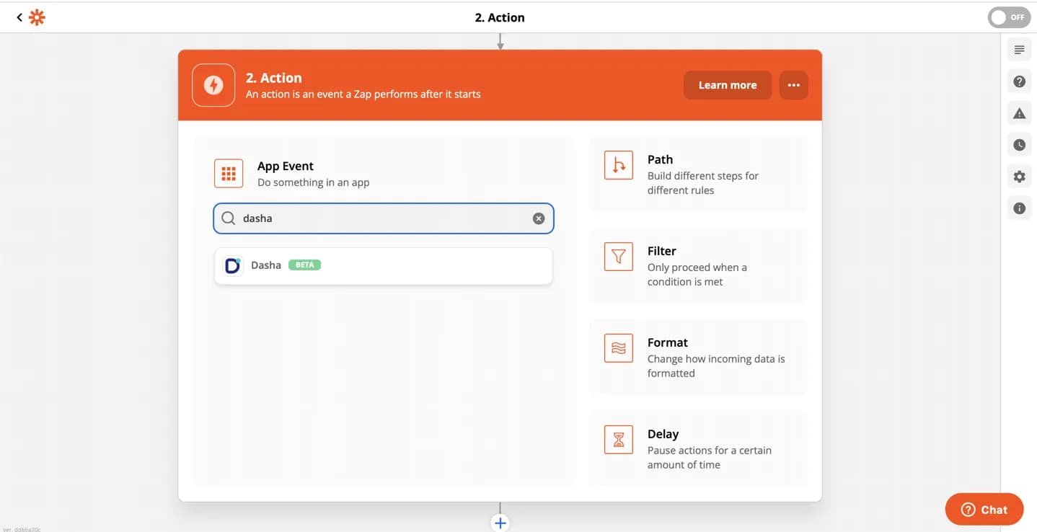Click the green BETA badge
This screenshot has width=1037, height=532.
[304, 265]
